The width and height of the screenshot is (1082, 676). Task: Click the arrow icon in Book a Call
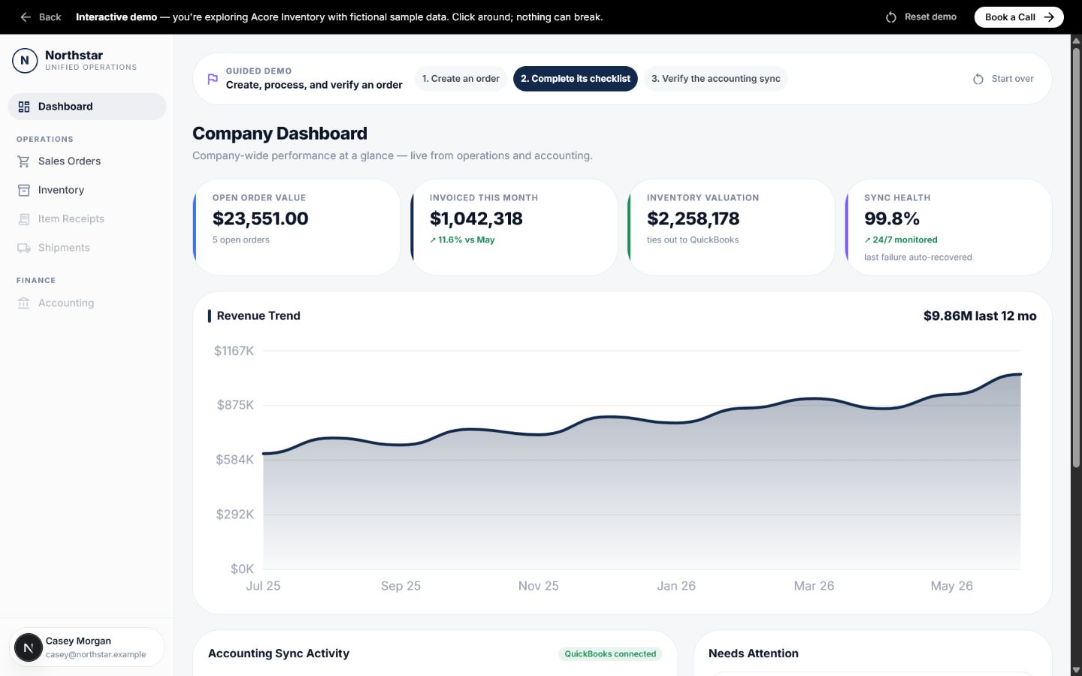coord(1050,17)
